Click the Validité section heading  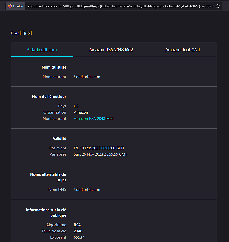point(59,138)
